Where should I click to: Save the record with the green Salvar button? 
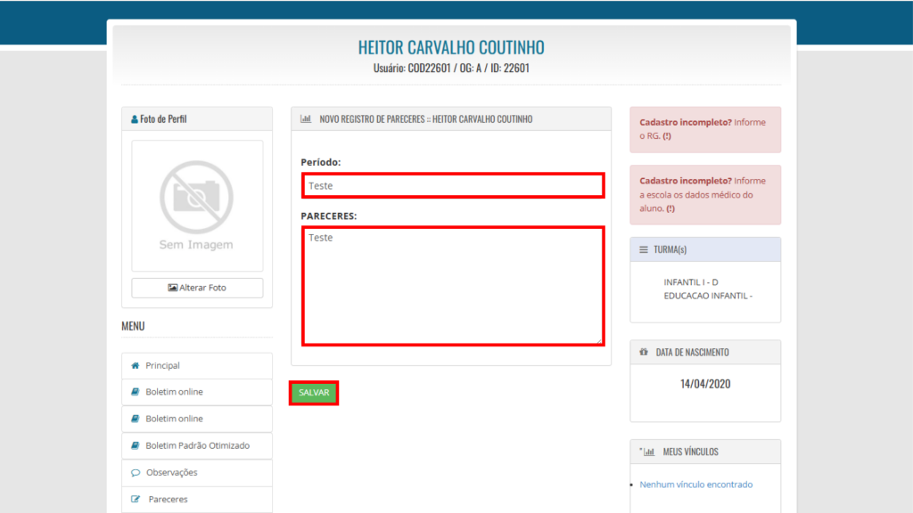pos(314,393)
